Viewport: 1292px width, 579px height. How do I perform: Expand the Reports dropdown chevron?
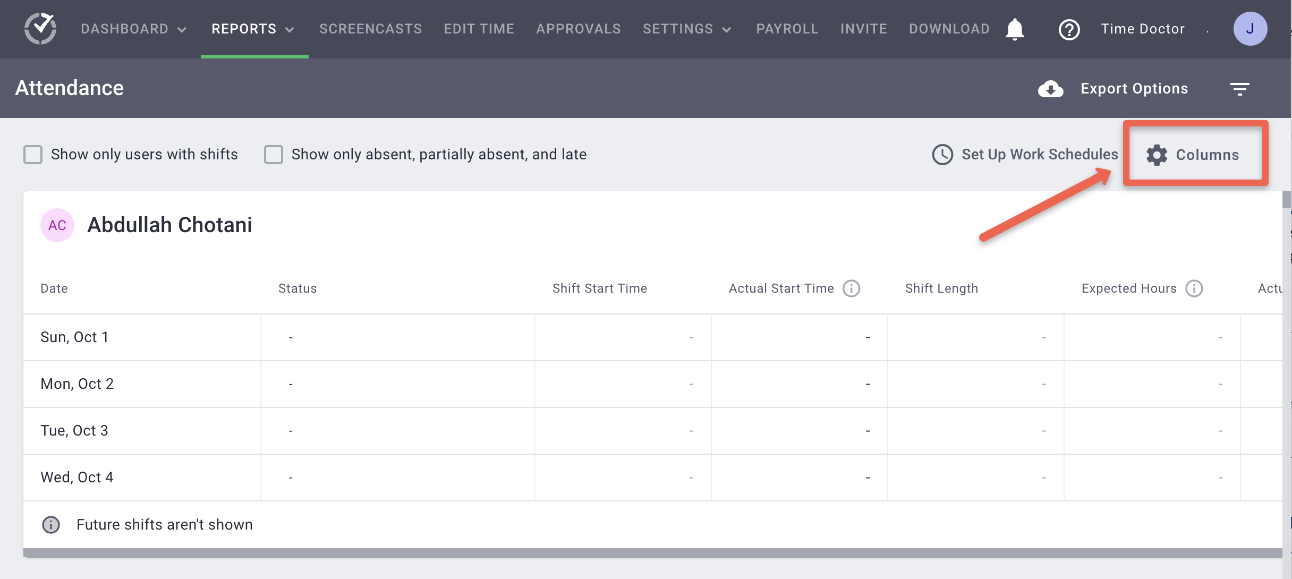pyautogui.click(x=290, y=30)
